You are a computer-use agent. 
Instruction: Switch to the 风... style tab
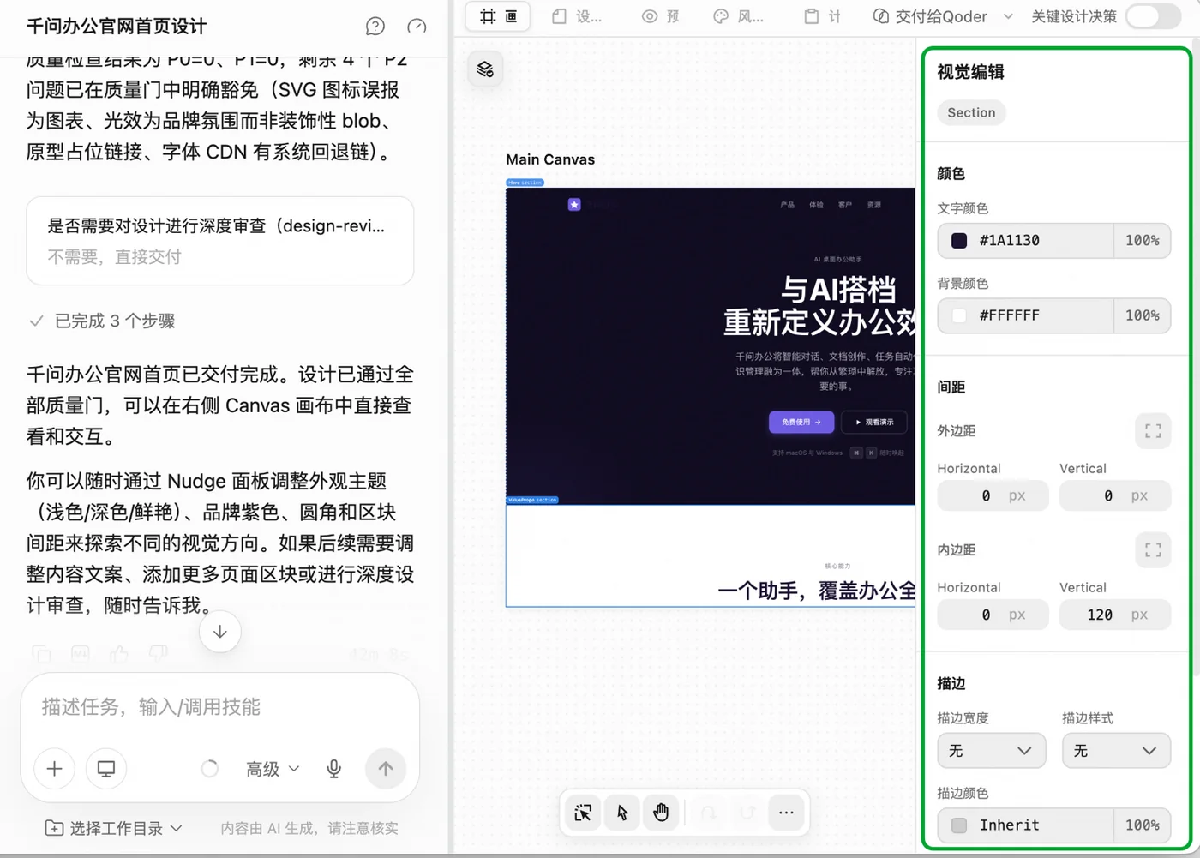coord(738,16)
